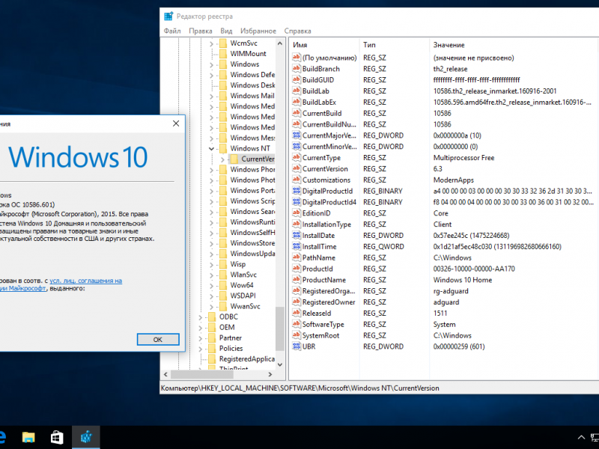Expand the WwanSvc tree node
599x449 pixels.
coord(211,306)
